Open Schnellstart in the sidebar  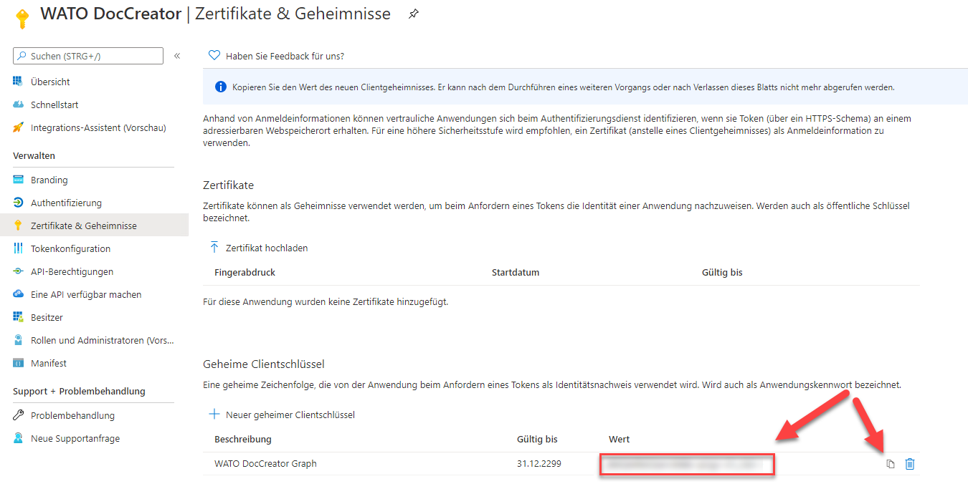tap(54, 105)
